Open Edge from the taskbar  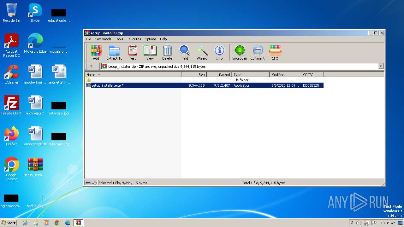[x=68, y=223]
